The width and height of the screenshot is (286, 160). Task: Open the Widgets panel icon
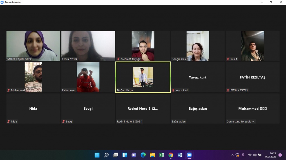[125, 155]
